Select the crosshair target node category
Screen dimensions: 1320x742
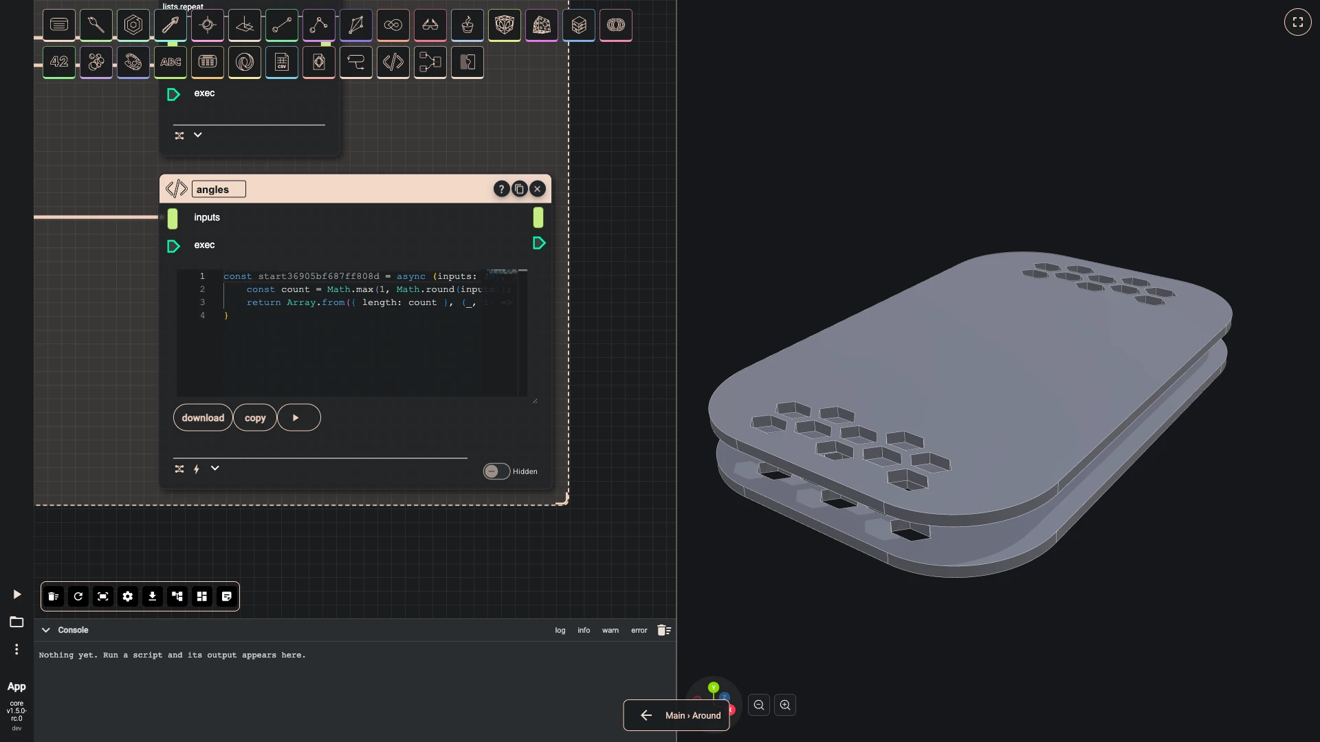(208, 25)
